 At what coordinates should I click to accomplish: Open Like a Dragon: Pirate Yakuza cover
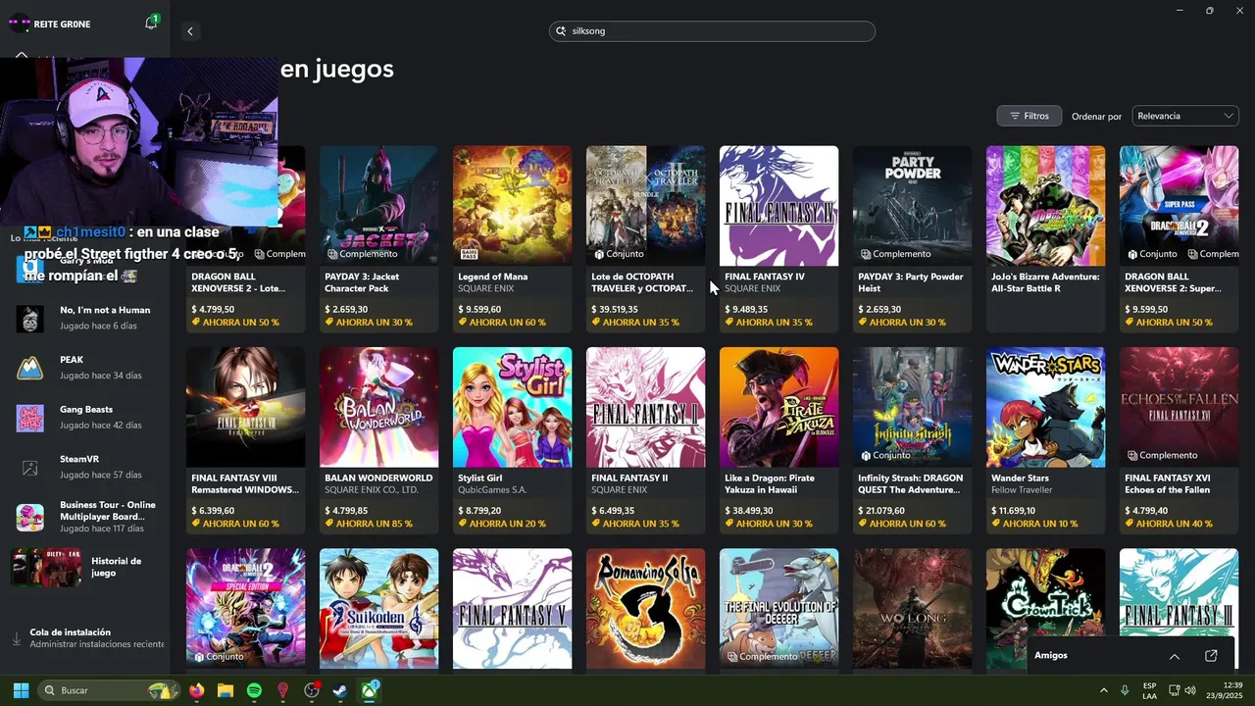point(778,407)
